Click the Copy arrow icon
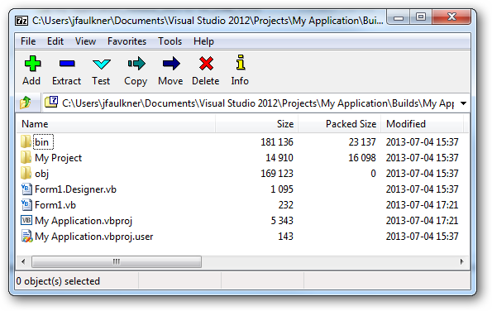 click(136, 64)
